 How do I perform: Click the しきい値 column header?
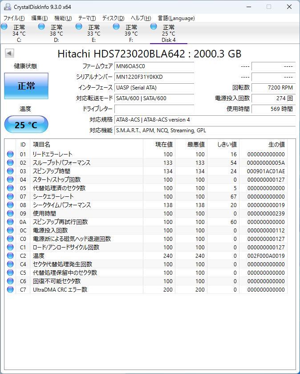point(223,144)
